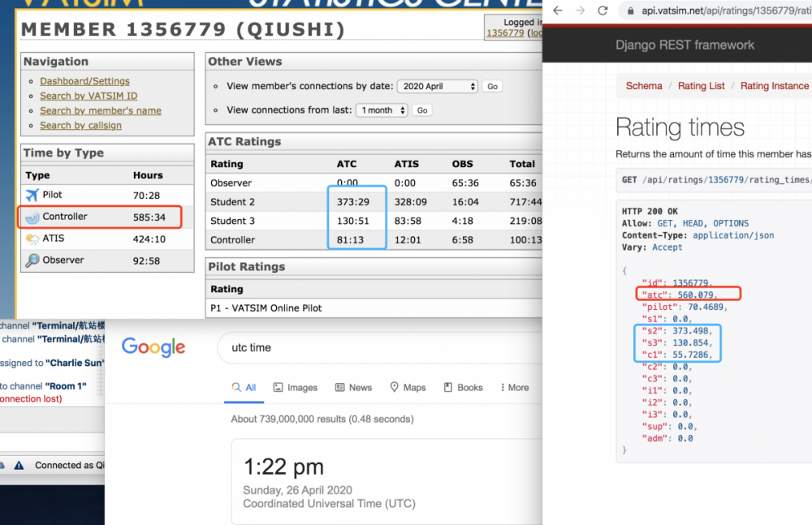Click Search by callsign link

tap(80, 125)
